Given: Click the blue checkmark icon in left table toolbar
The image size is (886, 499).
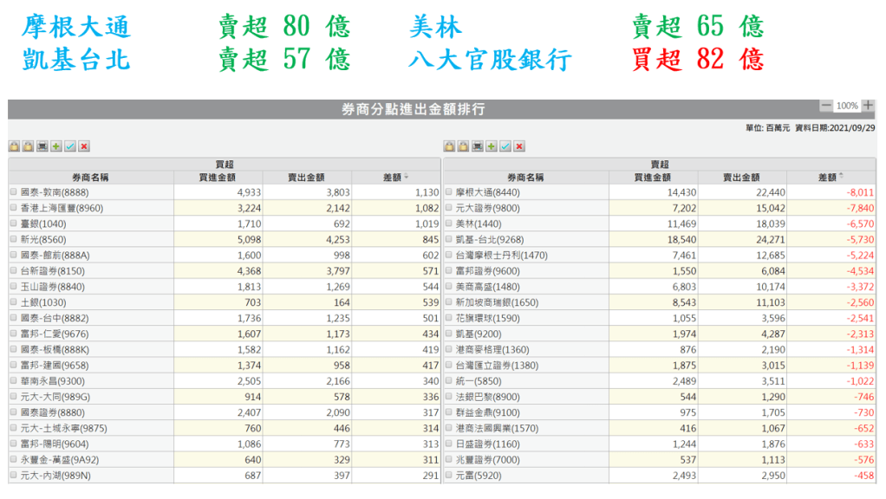Looking at the screenshot, I should coord(70,146).
